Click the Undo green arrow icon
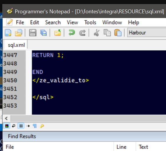The height and width of the screenshot is (151, 166). pyautogui.click(x=72, y=33)
